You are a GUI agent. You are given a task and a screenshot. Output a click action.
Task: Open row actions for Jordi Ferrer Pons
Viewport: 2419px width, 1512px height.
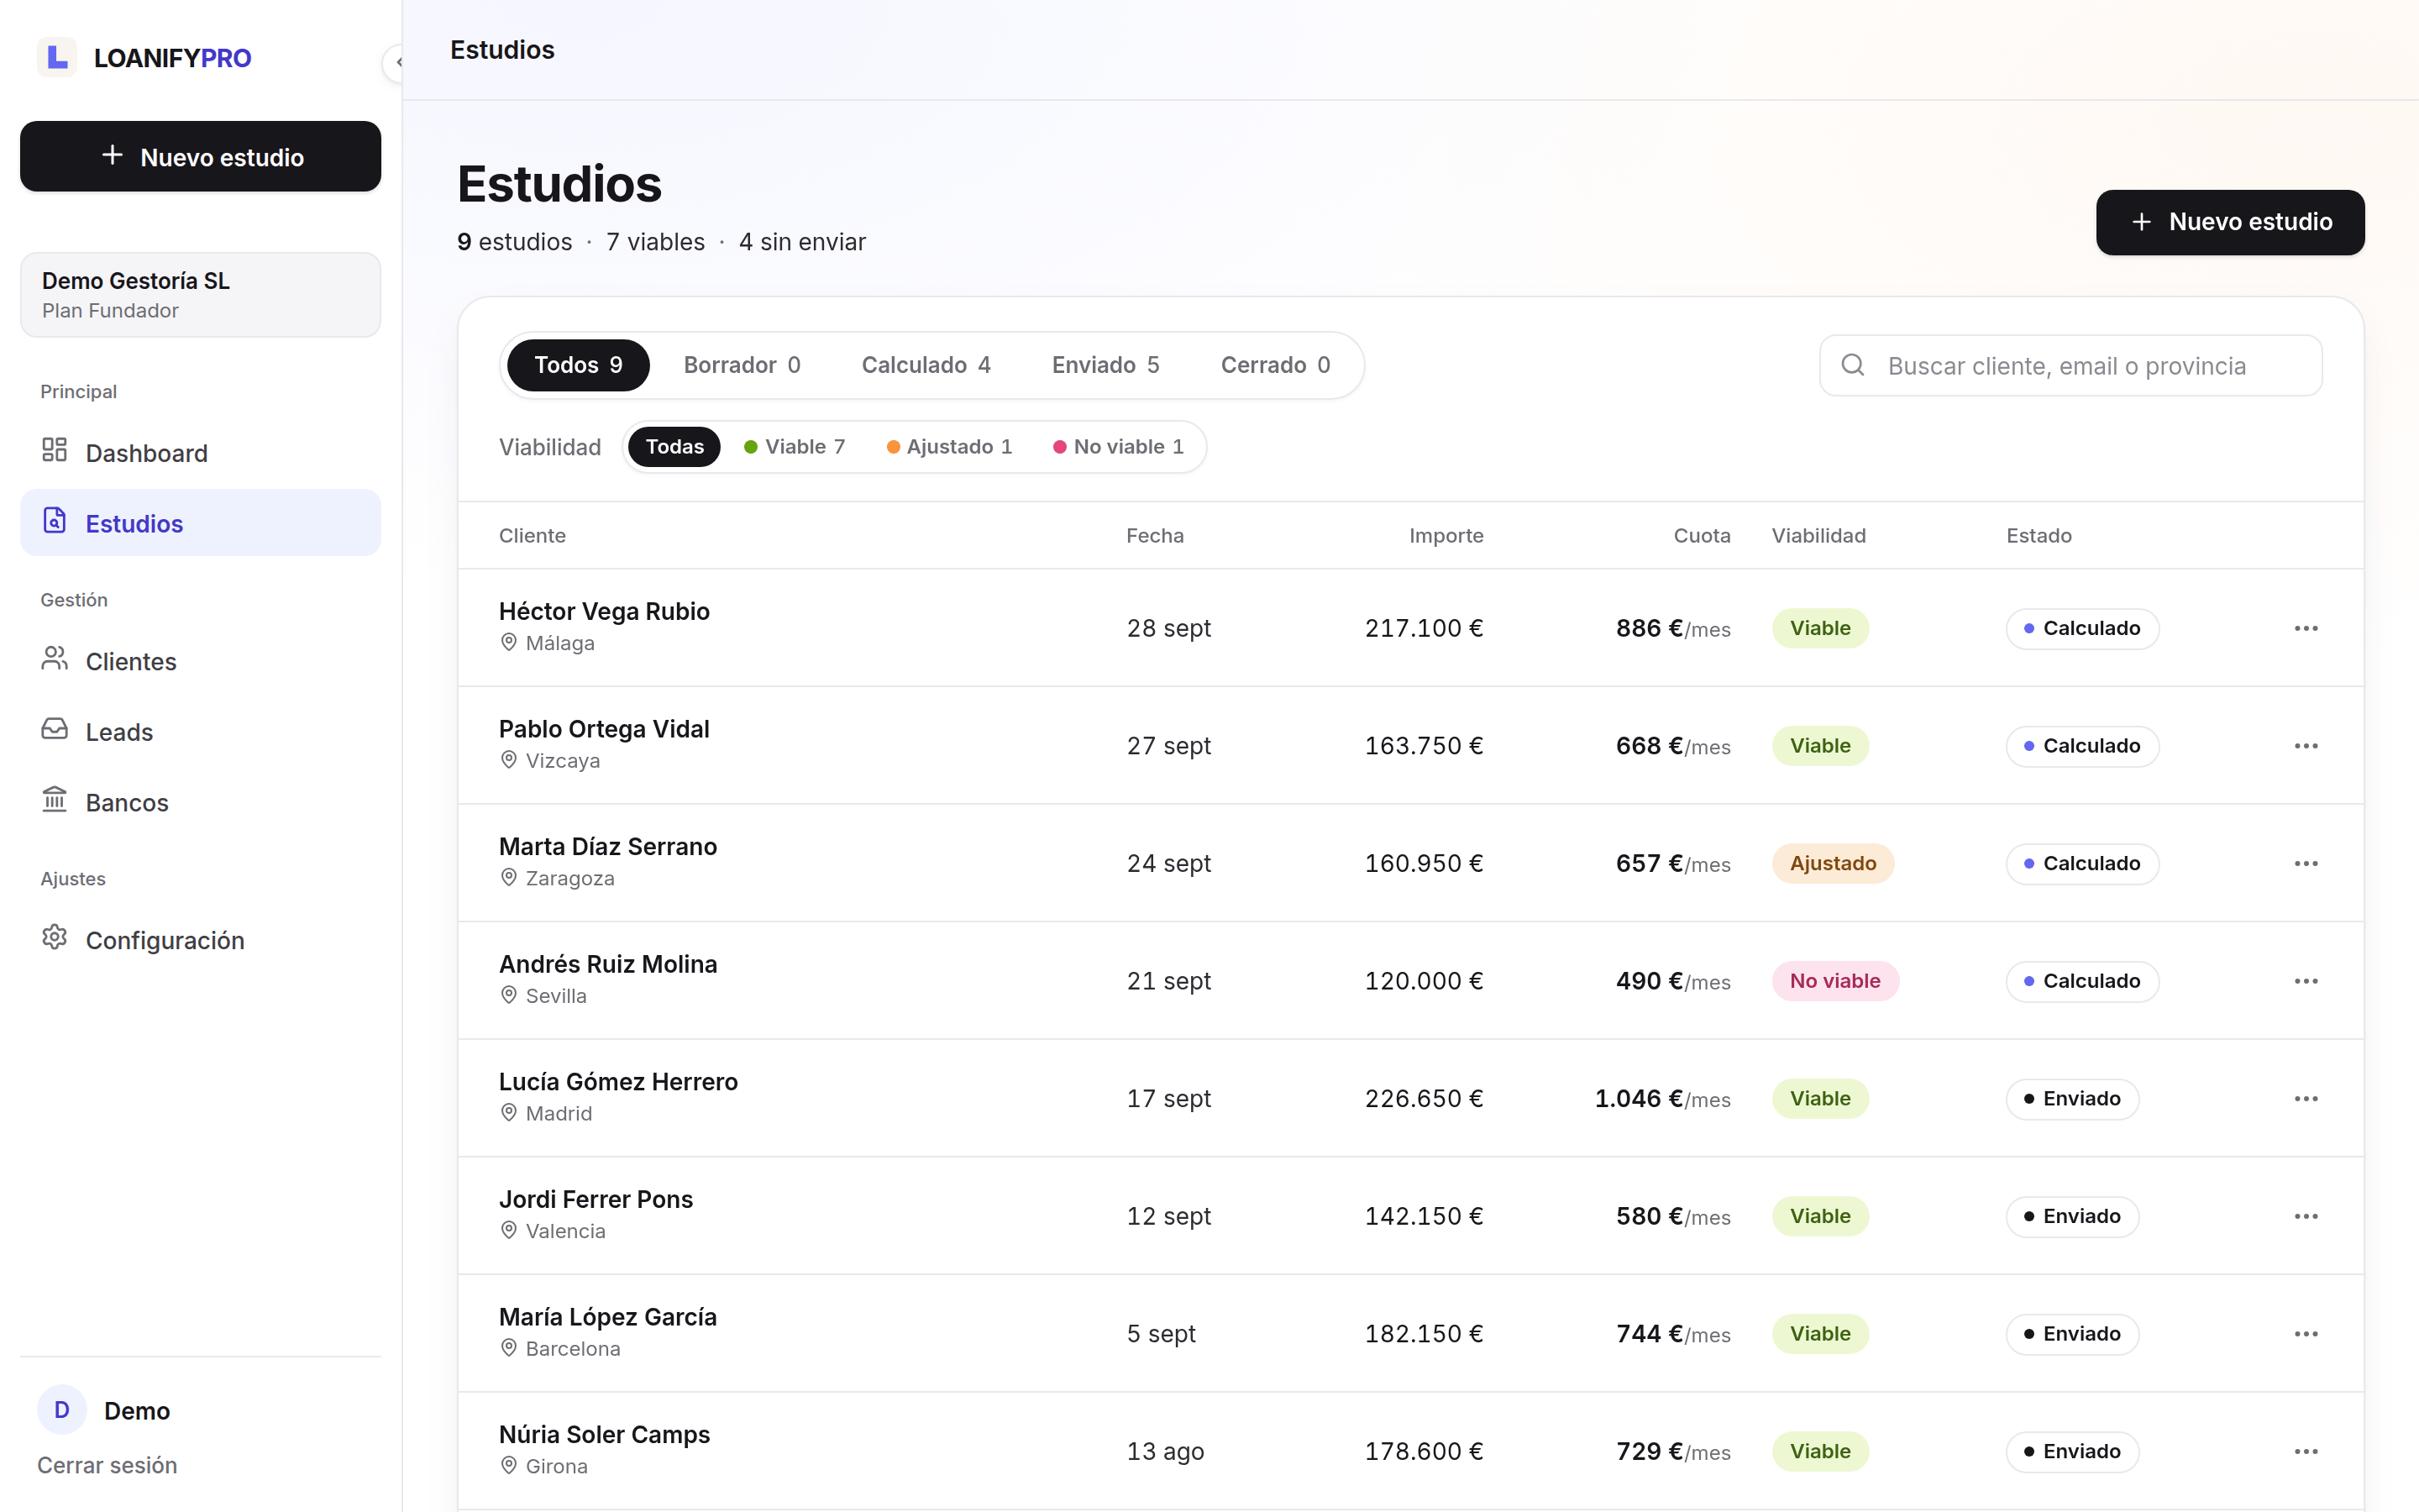coord(2305,1216)
